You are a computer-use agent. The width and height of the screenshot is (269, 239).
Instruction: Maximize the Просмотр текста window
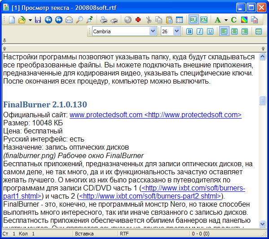point(251,8)
